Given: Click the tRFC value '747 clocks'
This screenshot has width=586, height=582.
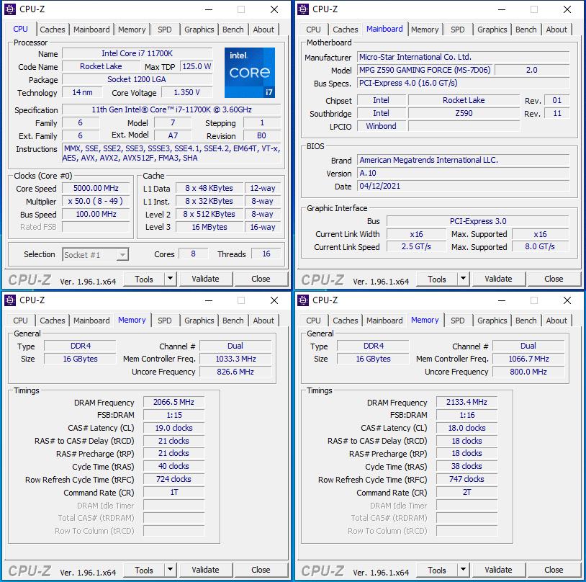Looking at the screenshot, I should [x=466, y=479].
